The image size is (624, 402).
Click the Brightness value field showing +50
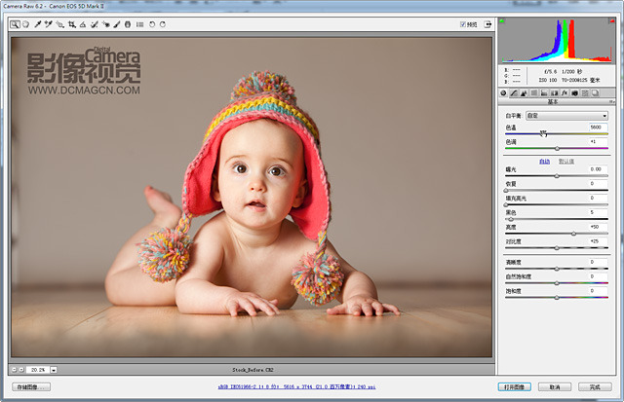coord(598,227)
